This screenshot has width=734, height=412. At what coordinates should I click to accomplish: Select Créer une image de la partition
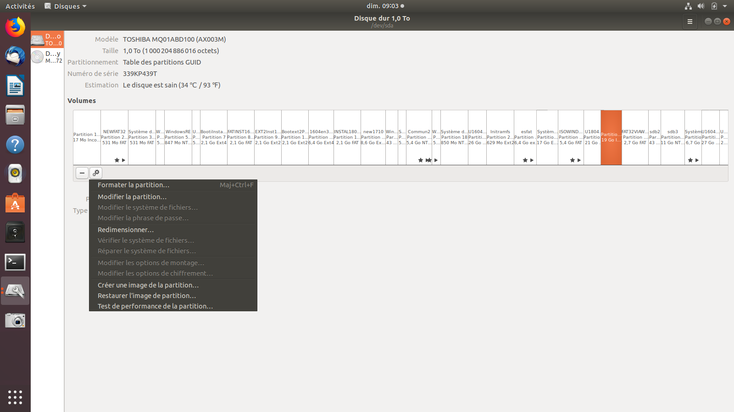[x=148, y=285]
